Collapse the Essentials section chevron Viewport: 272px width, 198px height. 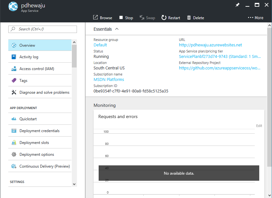tap(117, 29)
